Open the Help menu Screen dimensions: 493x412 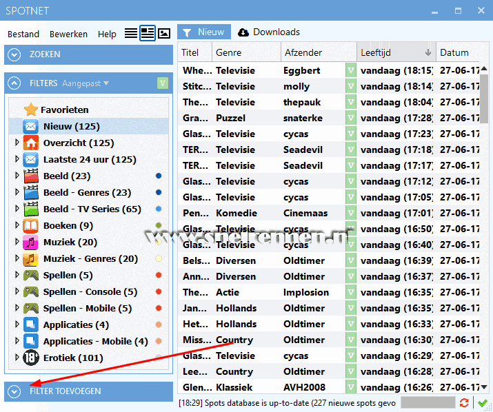point(107,34)
